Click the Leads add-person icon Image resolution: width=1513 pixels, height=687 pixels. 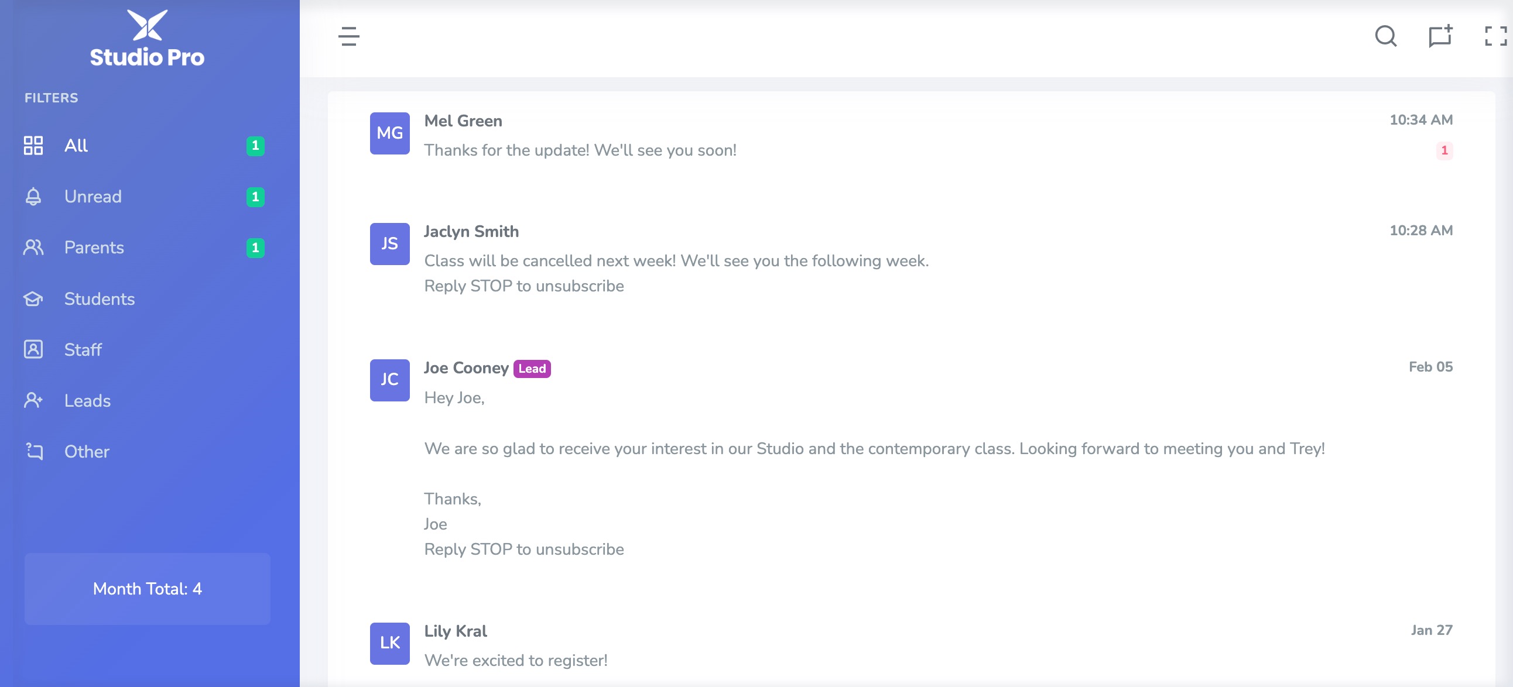(x=33, y=400)
